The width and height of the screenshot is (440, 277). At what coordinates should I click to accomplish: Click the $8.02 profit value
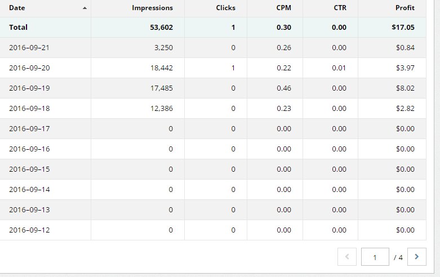(x=405, y=88)
